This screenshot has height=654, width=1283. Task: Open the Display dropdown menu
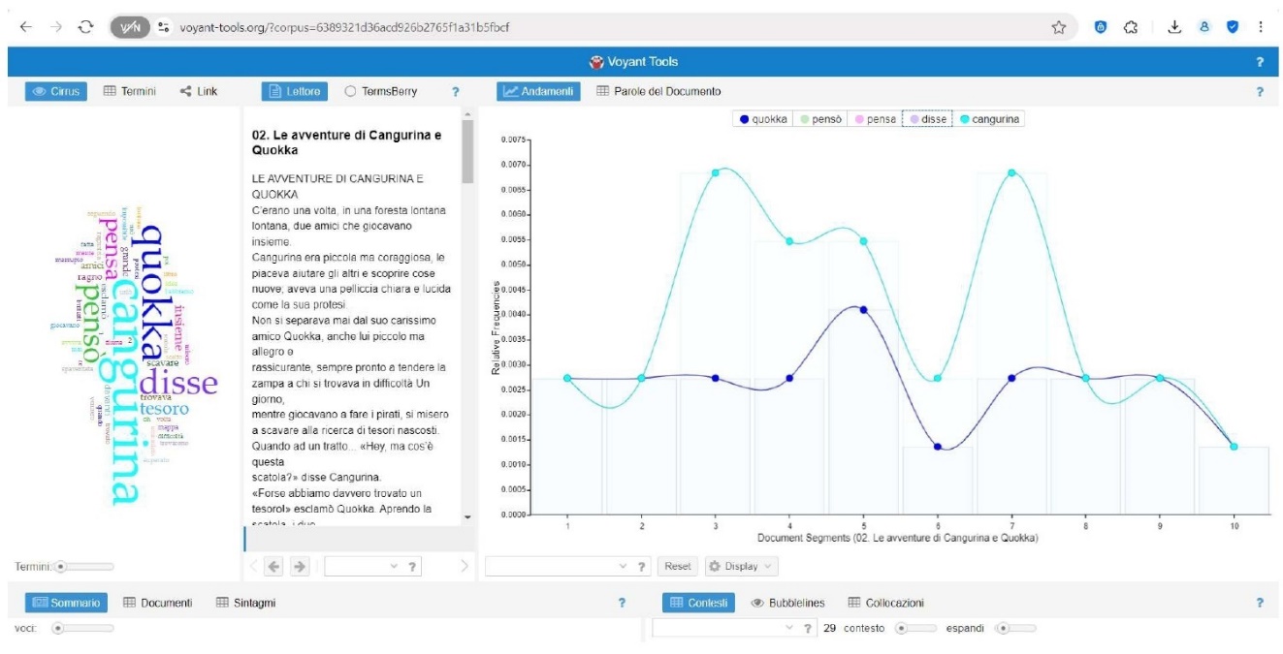click(x=741, y=566)
